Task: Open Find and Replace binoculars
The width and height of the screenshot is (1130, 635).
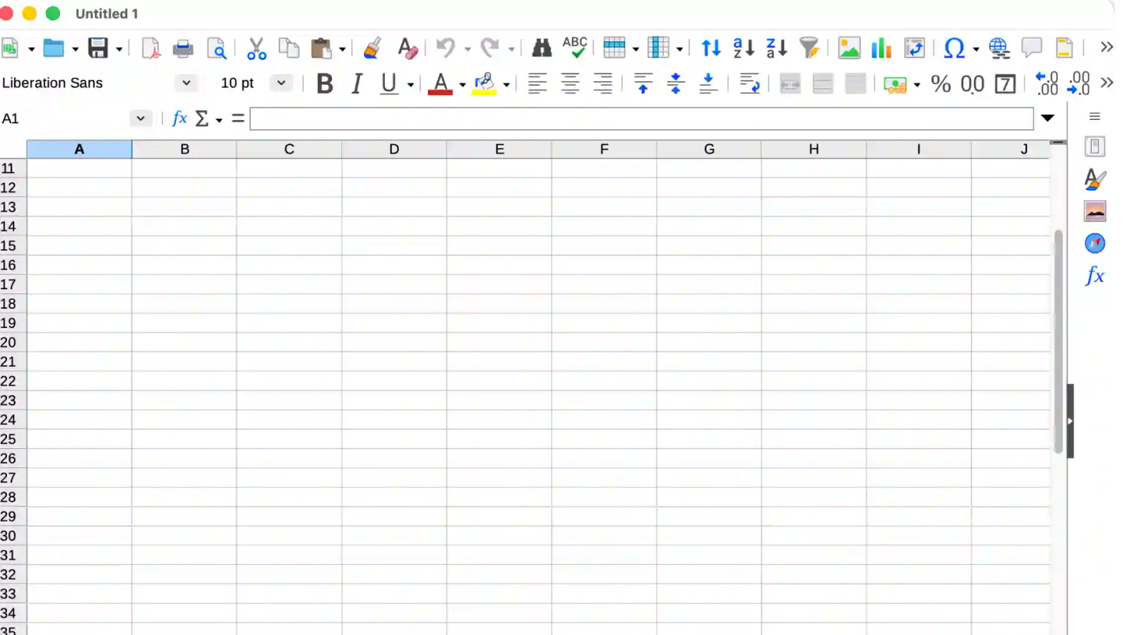Action: pos(542,48)
